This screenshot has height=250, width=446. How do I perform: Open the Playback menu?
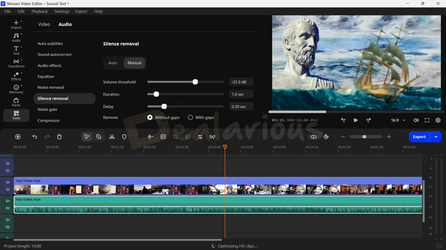click(39, 11)
